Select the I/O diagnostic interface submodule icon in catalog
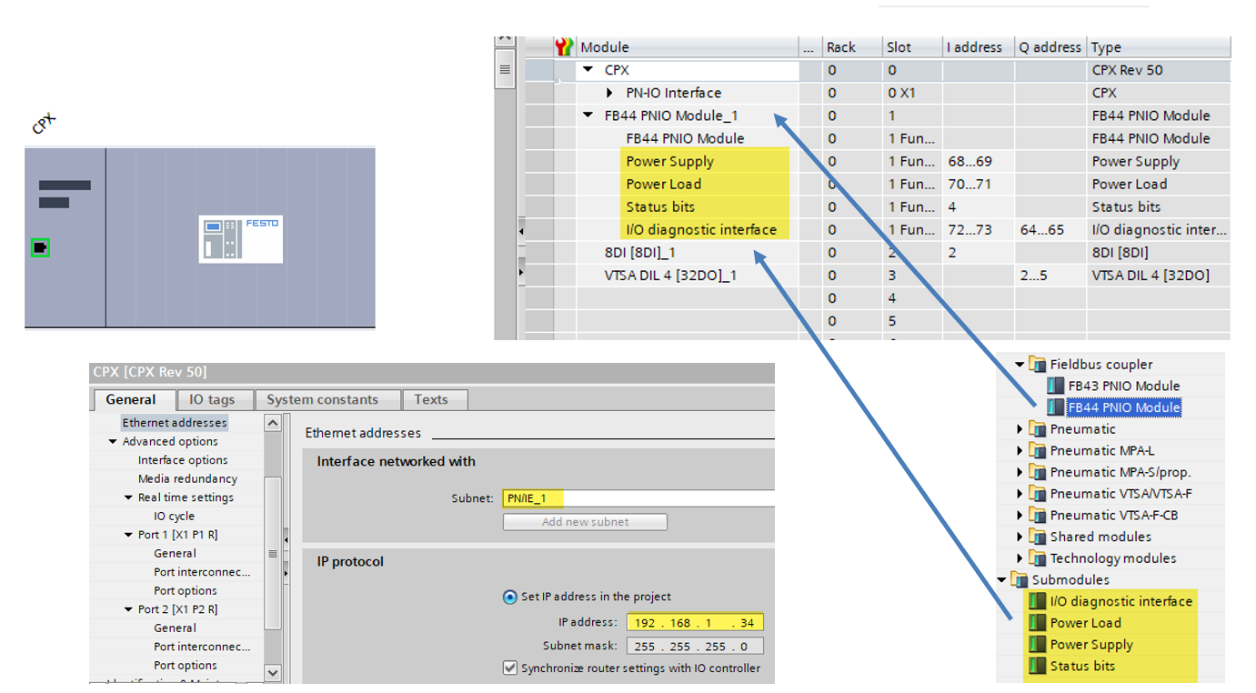 [x=1037, y=601]
